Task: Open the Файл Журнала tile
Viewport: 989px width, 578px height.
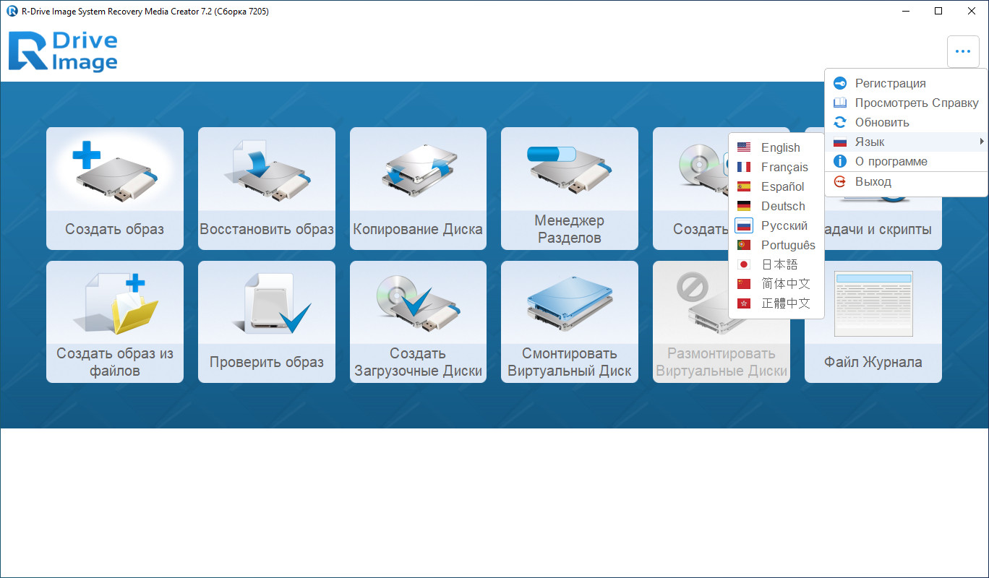Action: click(873, 322)
